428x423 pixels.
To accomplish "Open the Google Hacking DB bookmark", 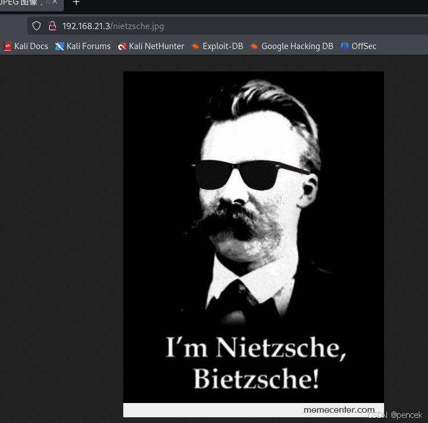I will 292,46.
